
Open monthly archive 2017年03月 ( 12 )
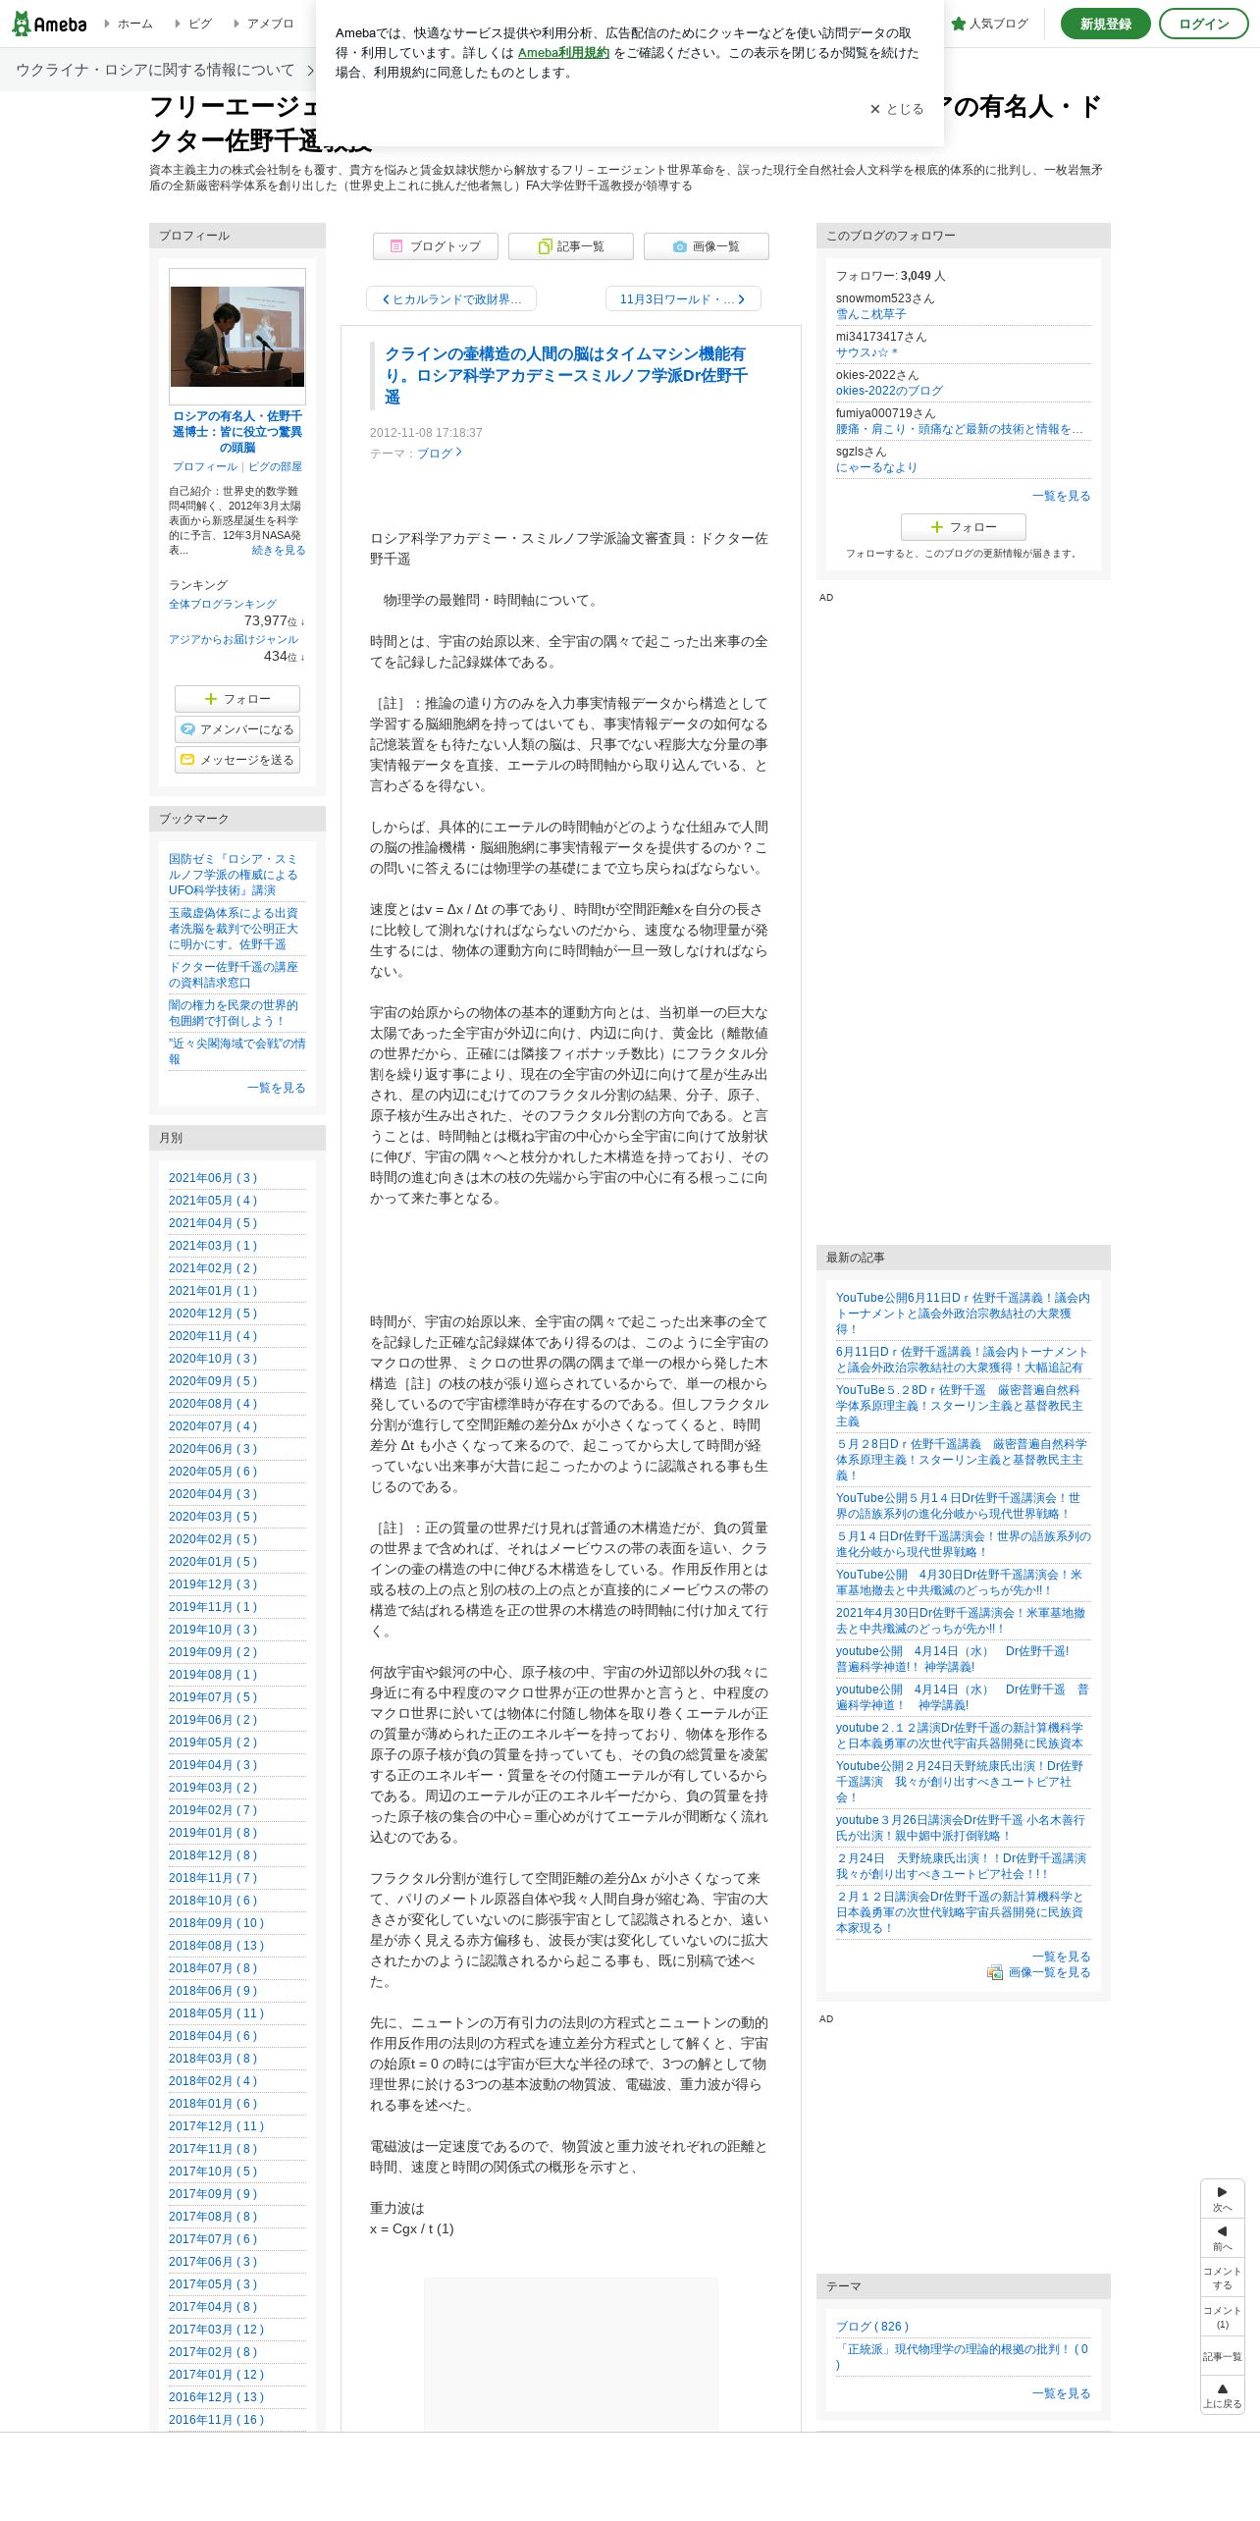(x=217, y=2330)
